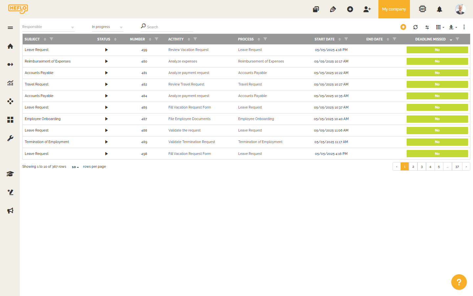Open the Responsible dropdown
473x296 pixels.
coord(48,27)
